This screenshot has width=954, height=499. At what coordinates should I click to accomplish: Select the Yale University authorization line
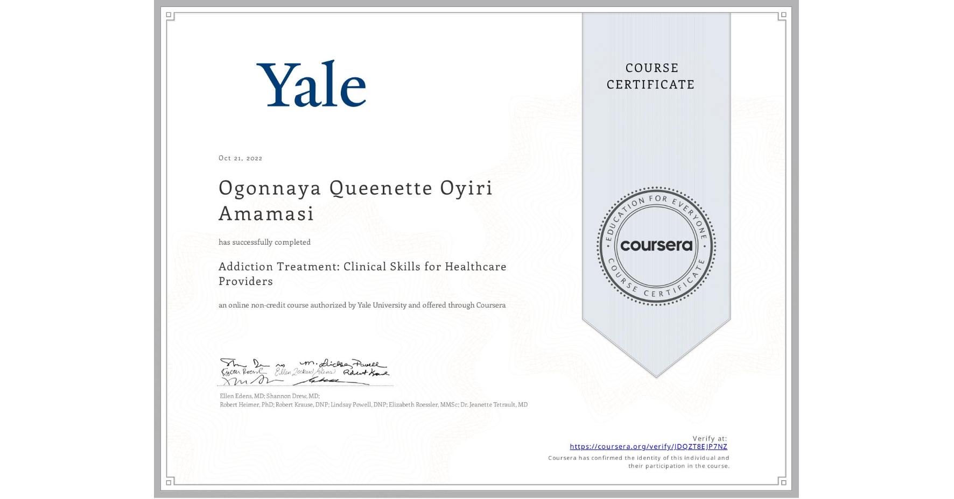tap(362, 305)
